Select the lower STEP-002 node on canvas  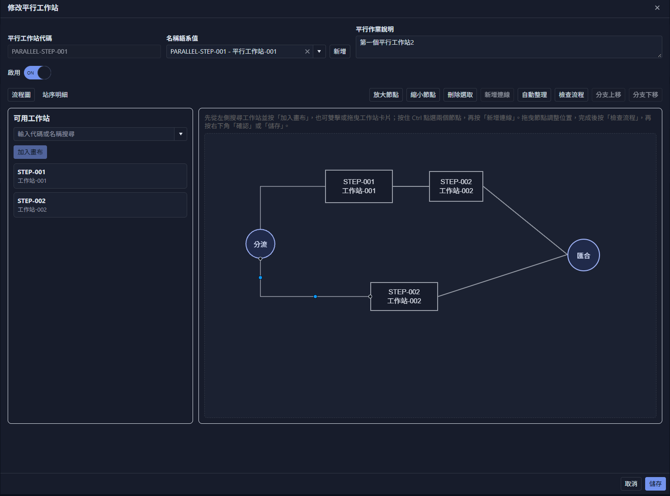(x=404, y=297)
